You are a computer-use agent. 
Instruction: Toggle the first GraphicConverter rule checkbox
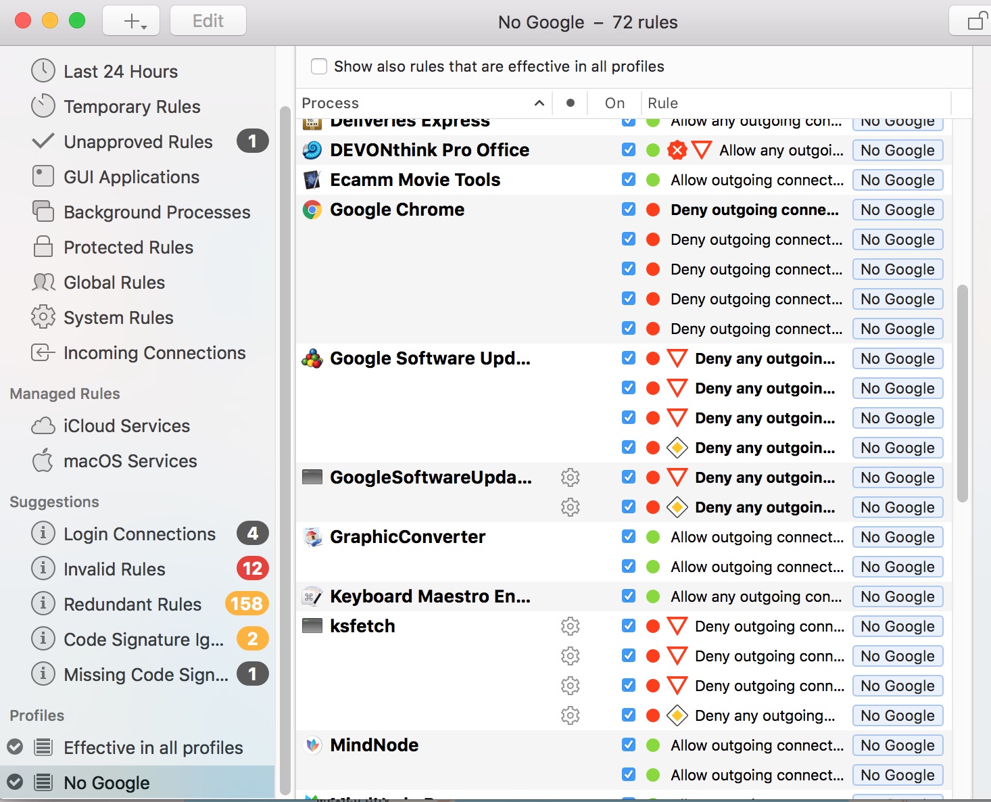point(629,536)
